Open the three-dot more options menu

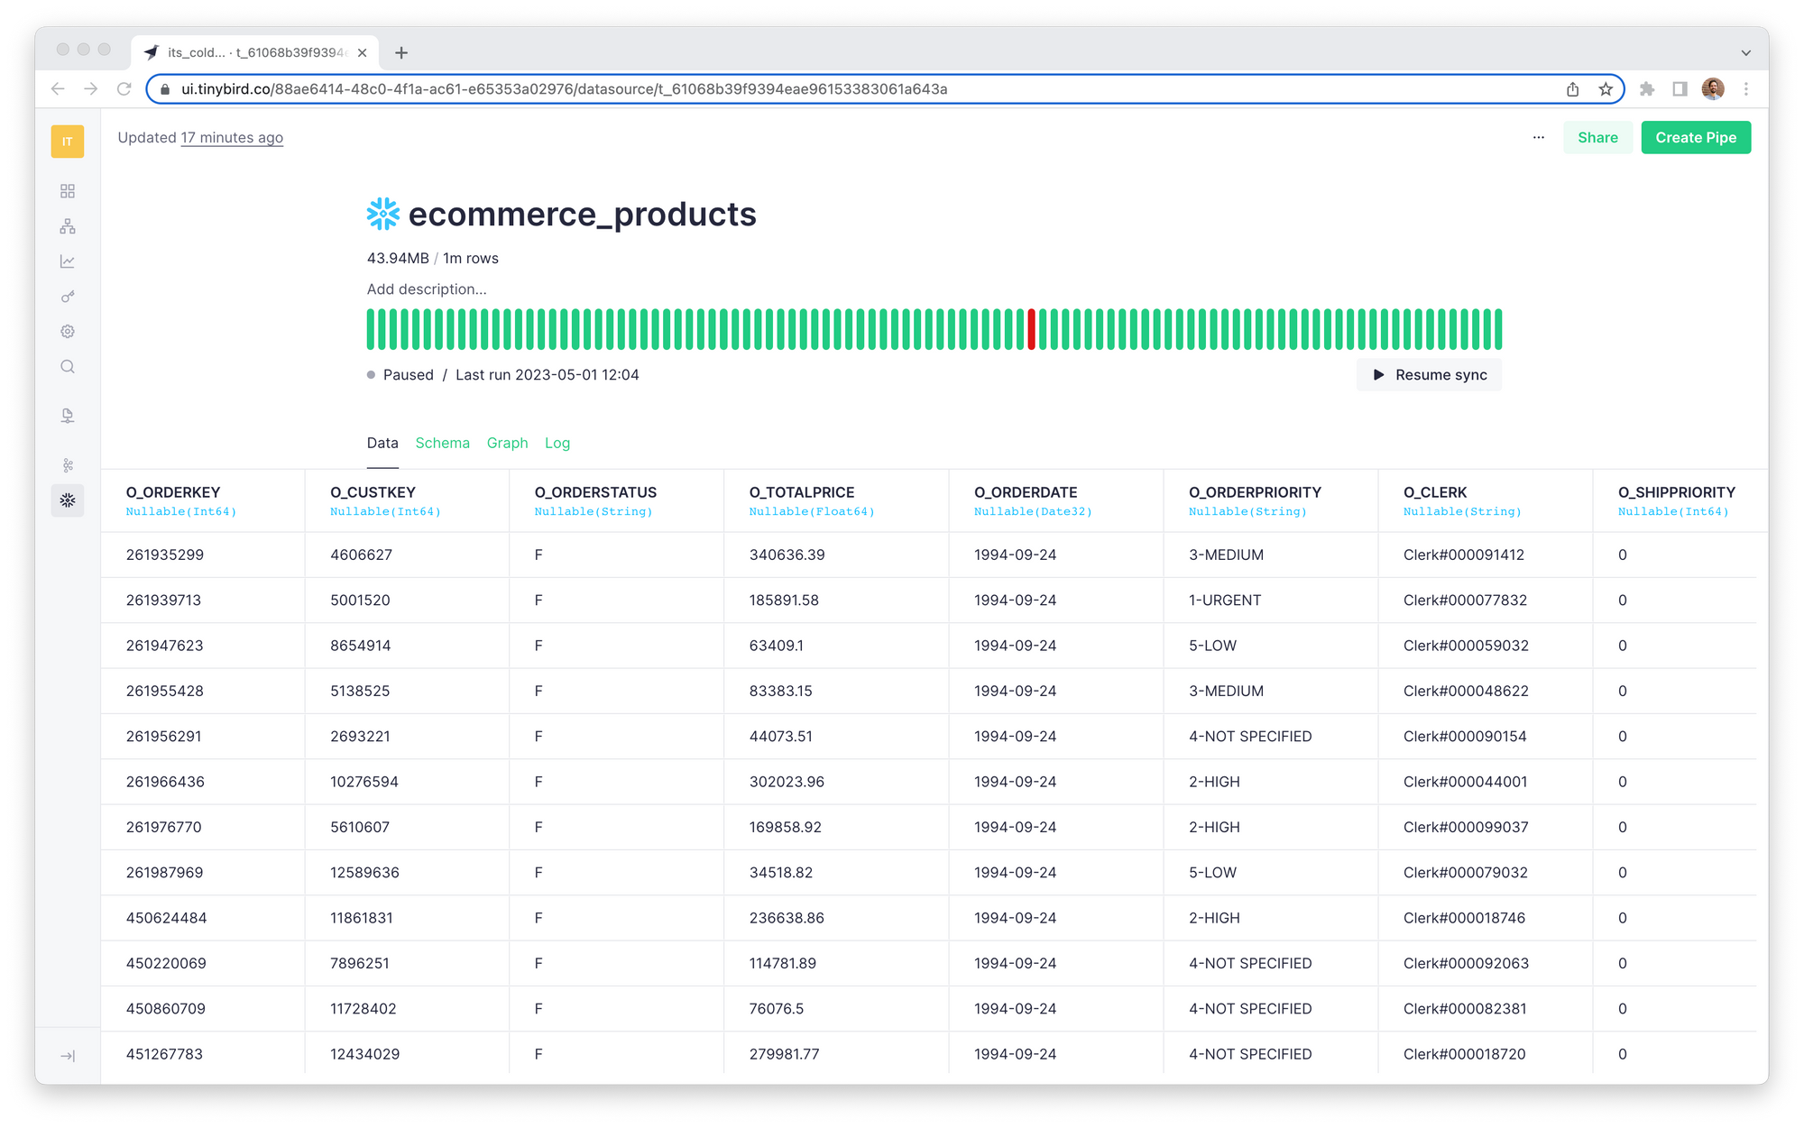1539,138
